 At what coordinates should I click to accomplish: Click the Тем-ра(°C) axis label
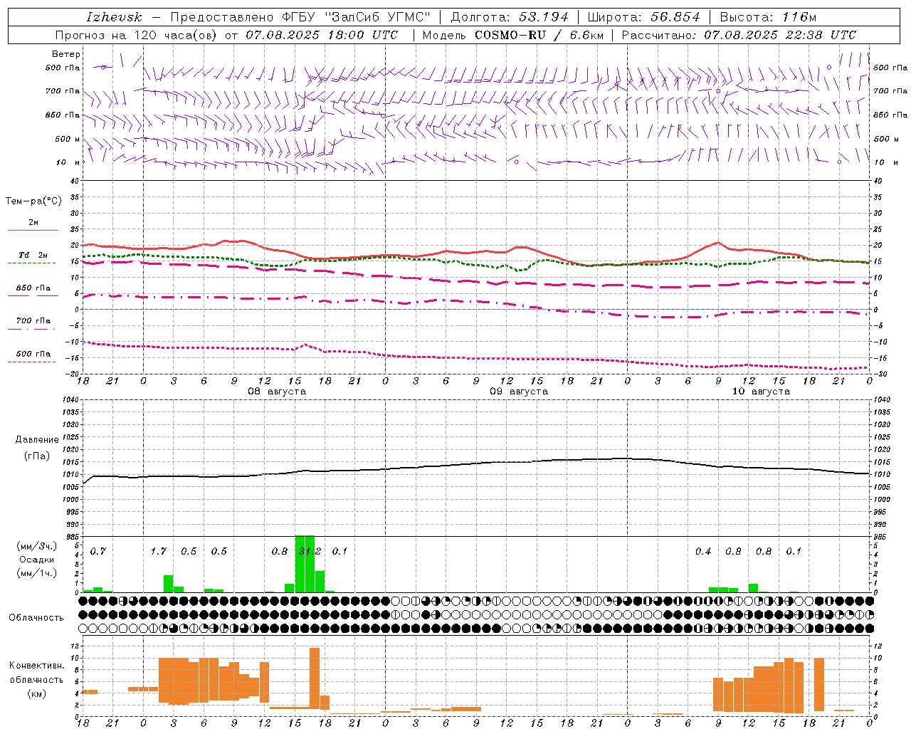[33, 201]
